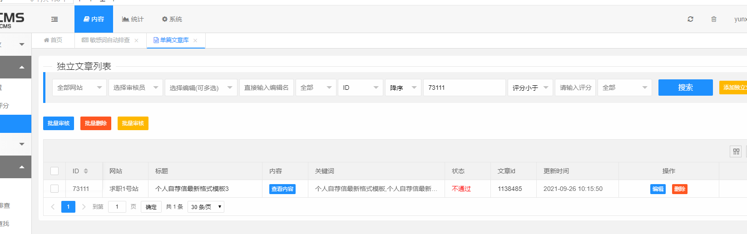Open the ID sort-field dropdown
The image size is (747, 234).
click(361, 88)
